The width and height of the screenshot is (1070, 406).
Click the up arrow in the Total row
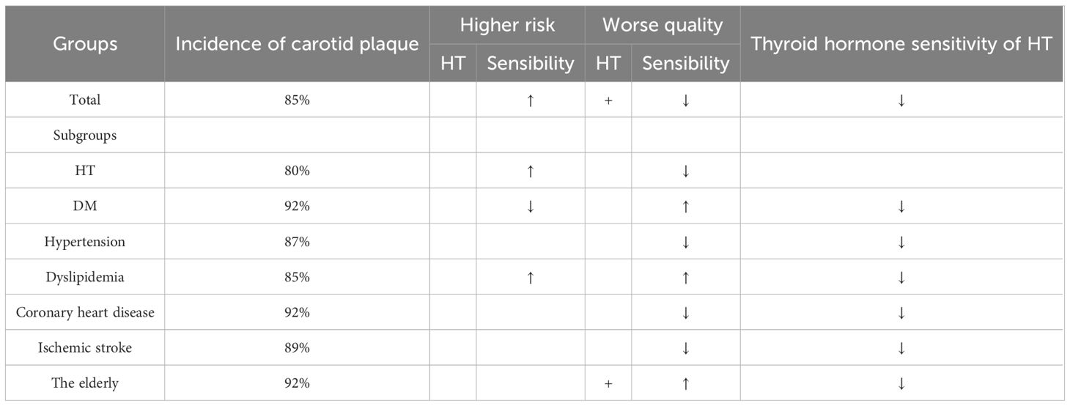[531, 100]
